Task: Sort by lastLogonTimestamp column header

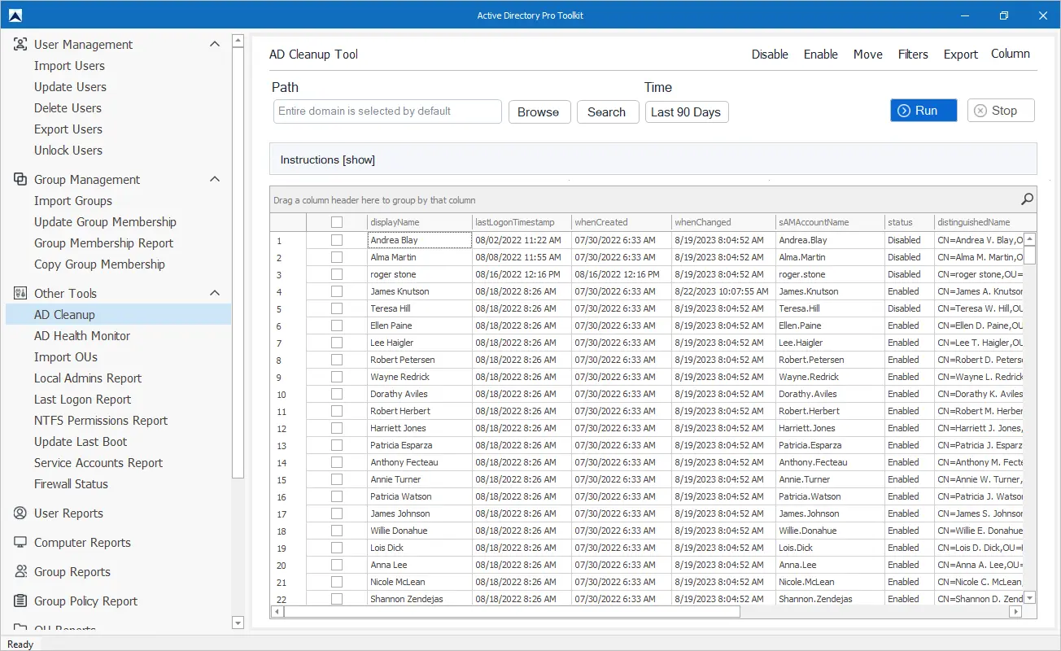Action: click(x=522, y=222)
